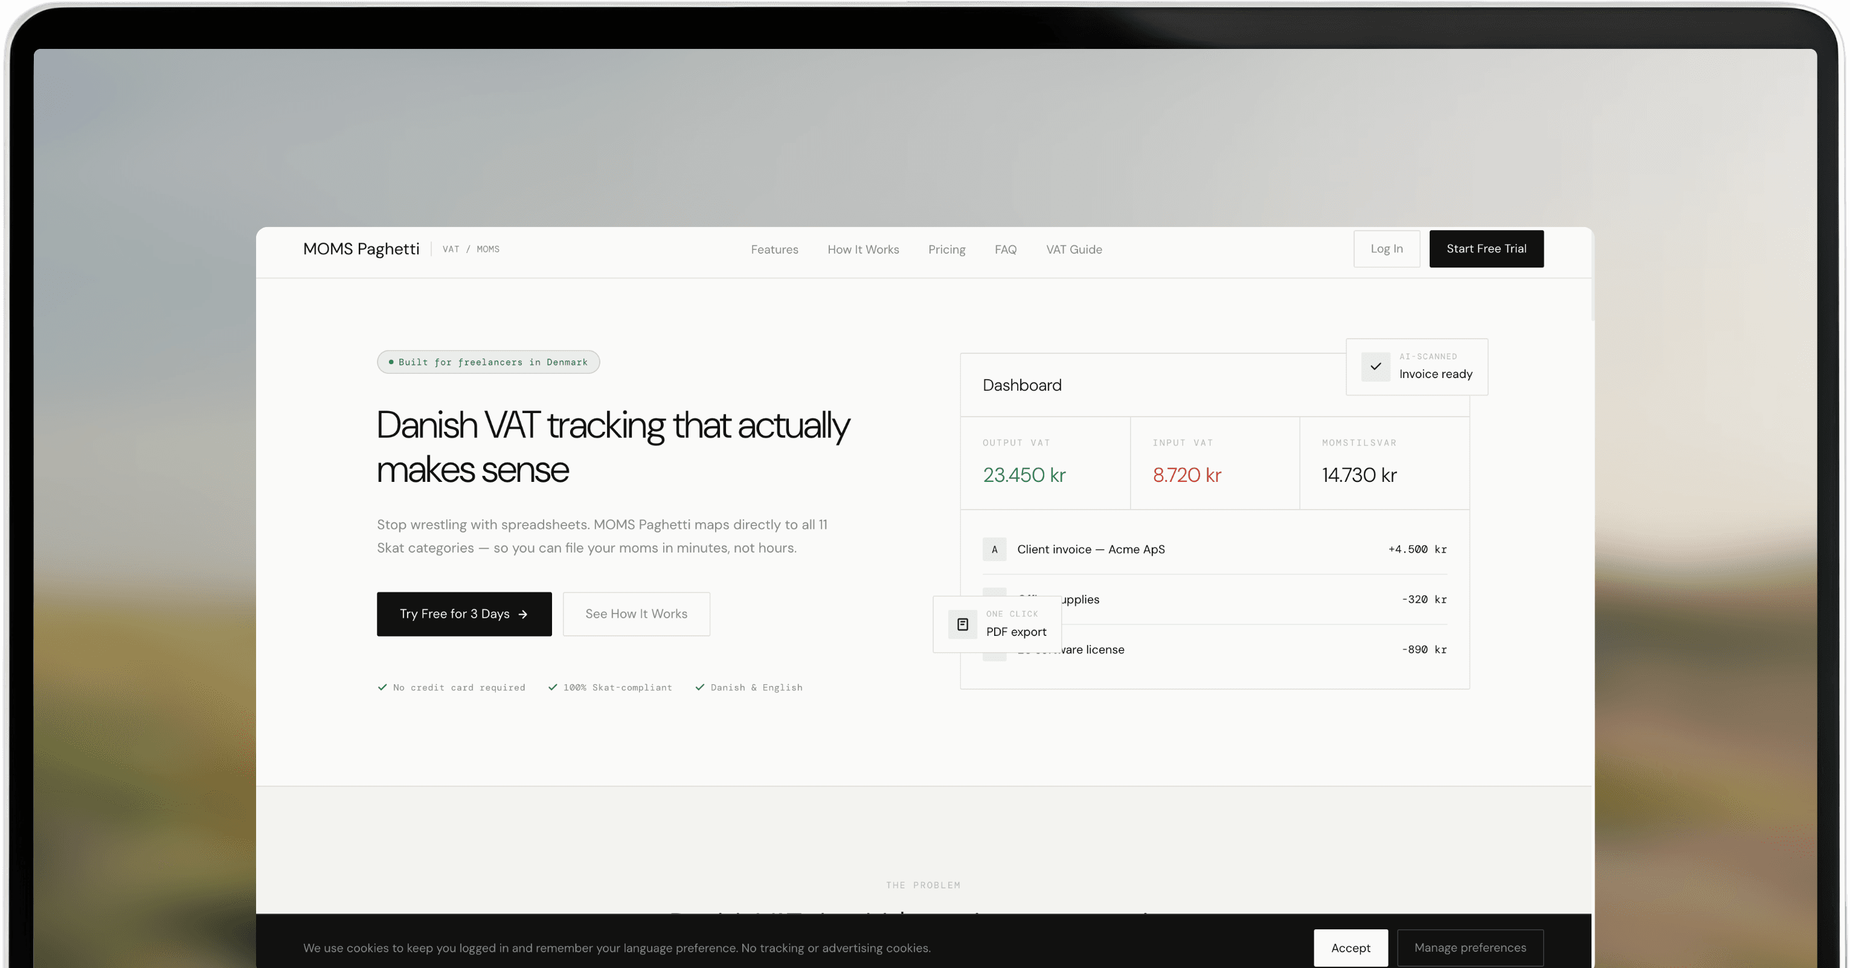Click the page's vertical scrollbar thumb
Viewport: 1850px width, 968px height.
pyautogui.click(x=1592, y=277)
